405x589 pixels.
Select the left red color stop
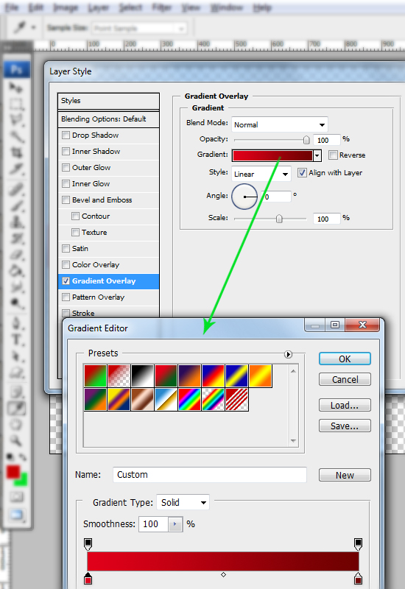pos(88,579)
